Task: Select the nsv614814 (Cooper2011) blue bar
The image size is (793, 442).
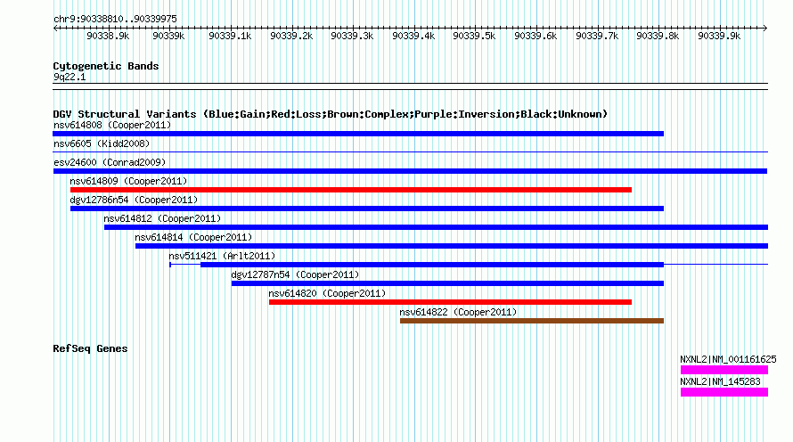Action: [452, 246]
